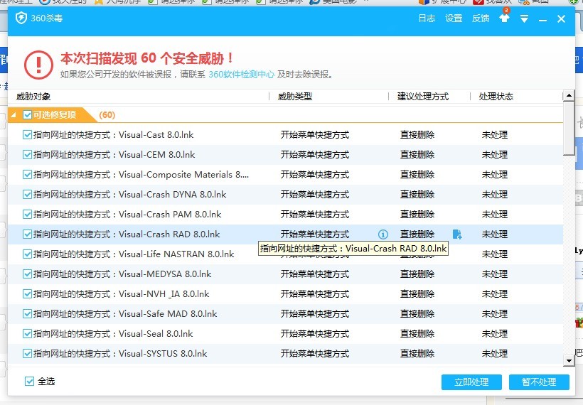
Task: Select Visual-MEDYSA 8.0.lnk row text
Action: [122, 274]
